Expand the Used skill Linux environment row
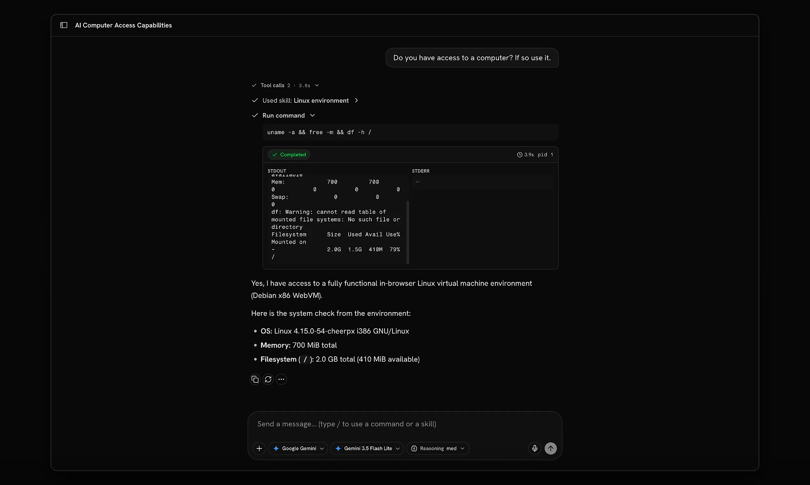This screenshot has width=810, height=485. pos(305,100)
